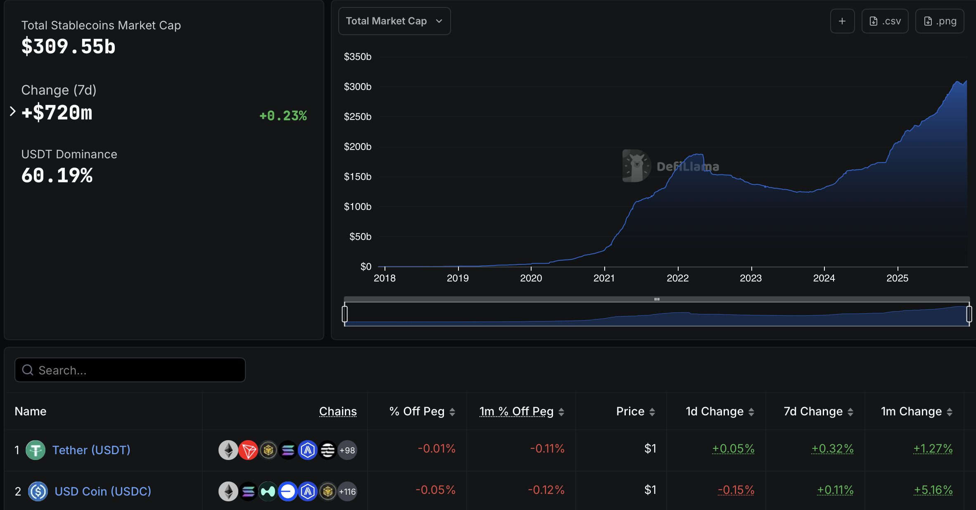Expand the +98 additional chains for Tether
The width and height of the screenshot is (976, 510).
[347, 450]
